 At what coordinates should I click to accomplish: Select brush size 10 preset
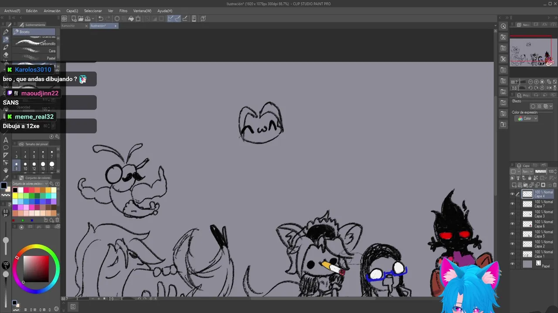[x=25, y=166]
